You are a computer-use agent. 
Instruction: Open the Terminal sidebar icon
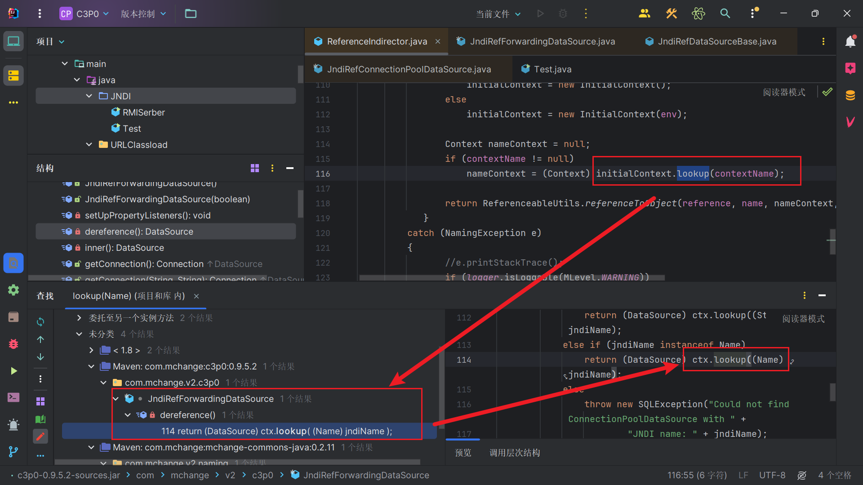13,397
